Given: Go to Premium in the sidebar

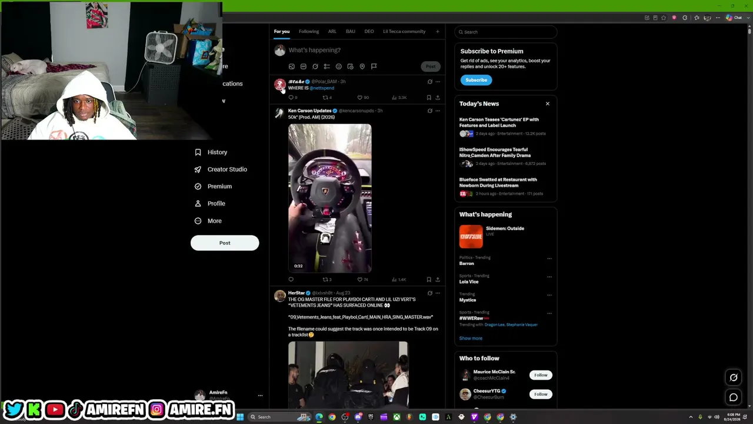Looking at the screenshot, I should pos(214,187).
